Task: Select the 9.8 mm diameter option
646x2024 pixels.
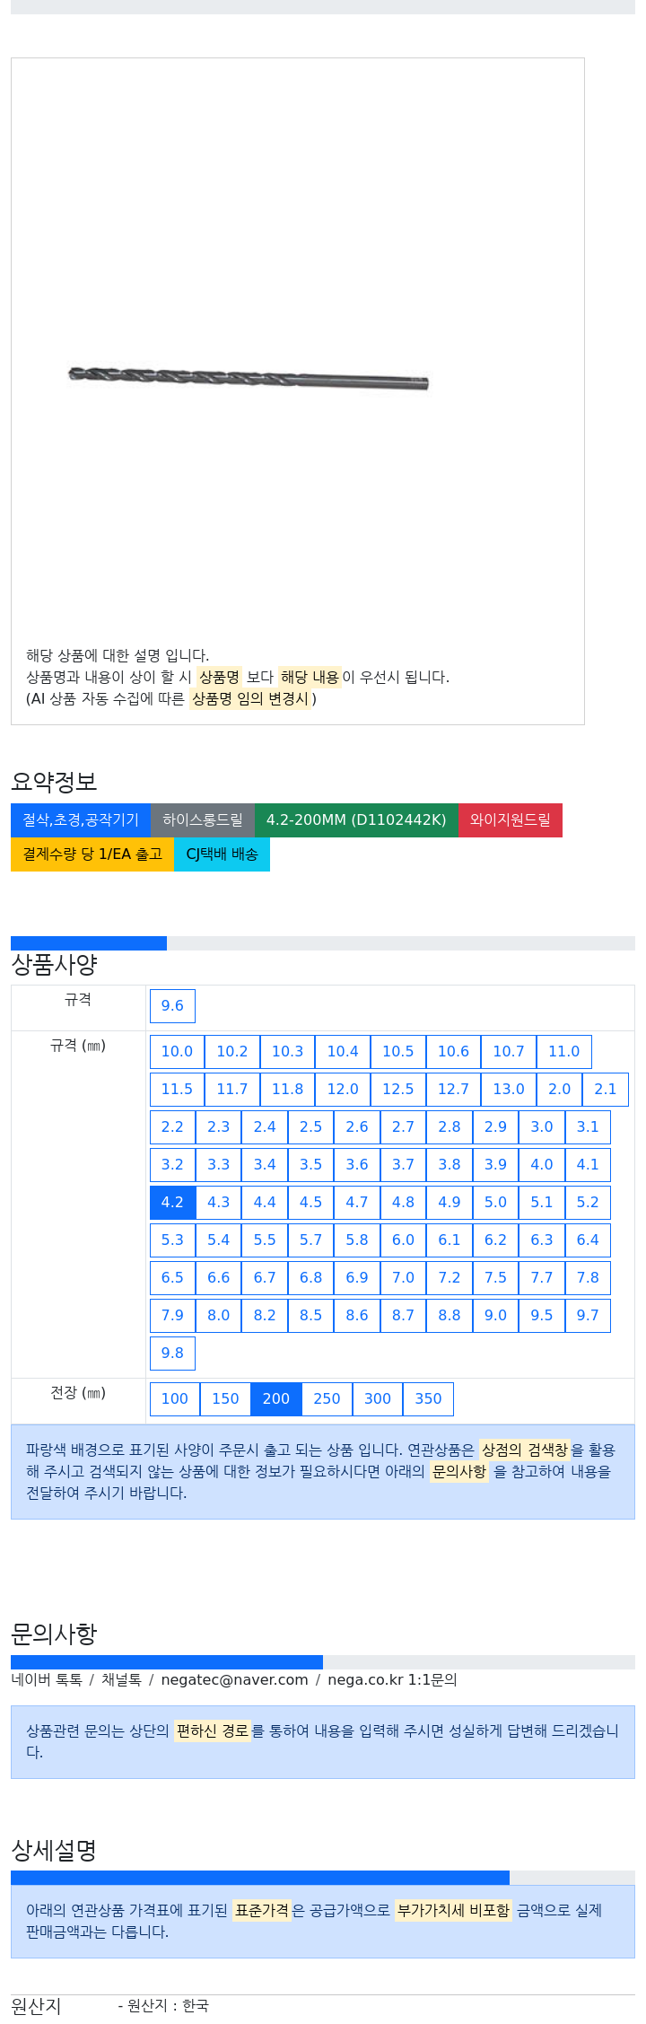Action: pos(172,1354)
